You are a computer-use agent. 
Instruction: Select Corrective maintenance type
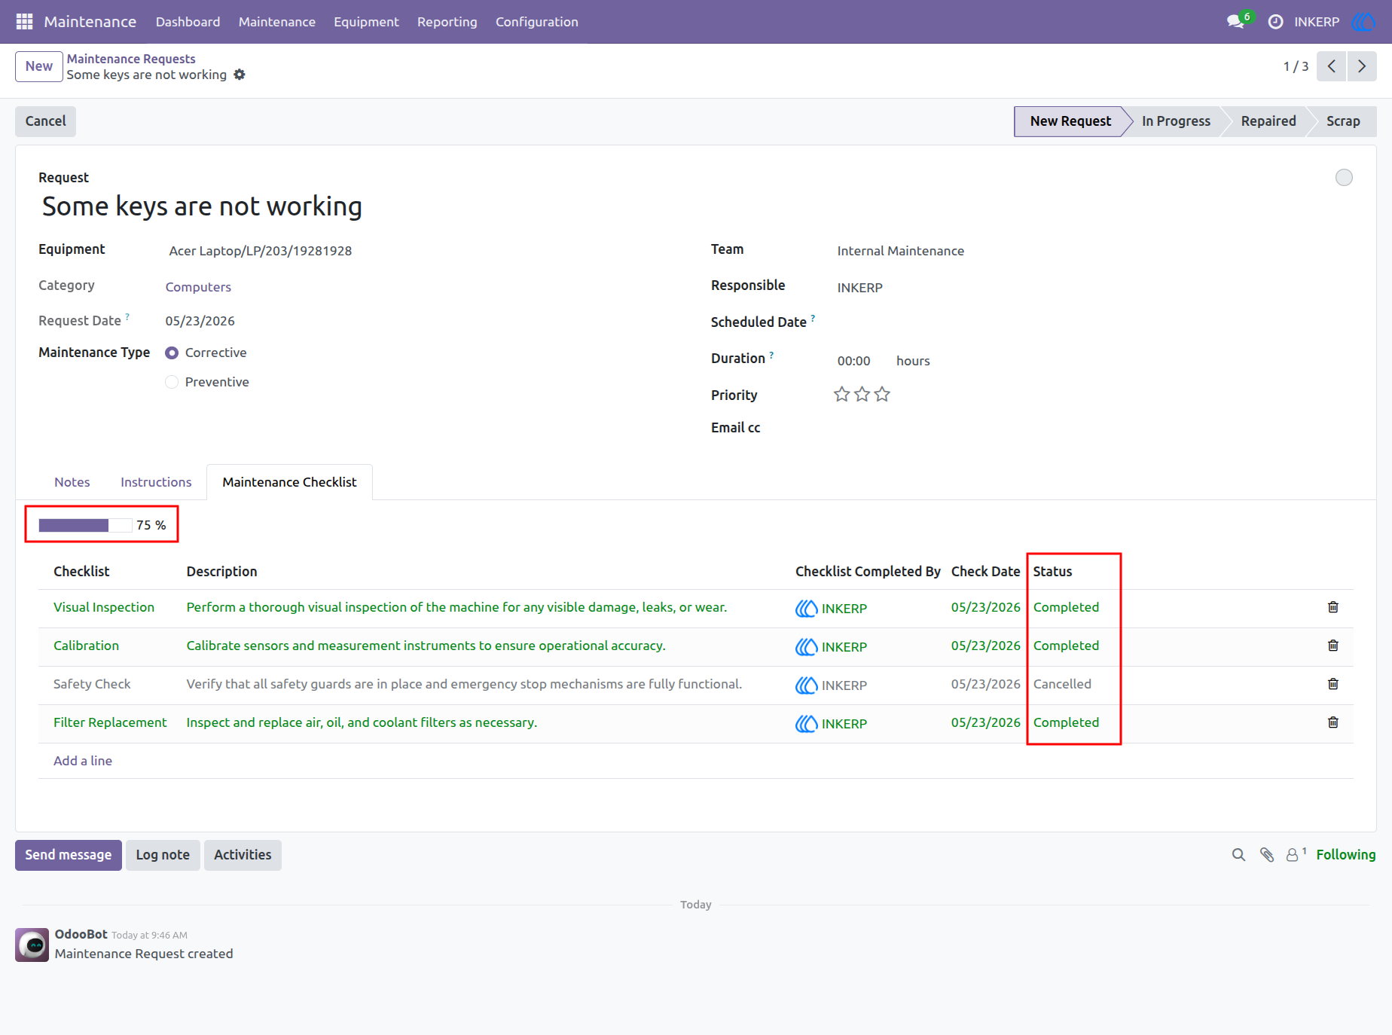coord(172,353)
